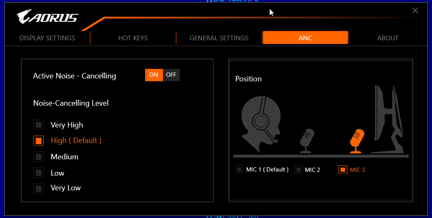Turn Active Noise-Cancelling ON
432x218 pixels.
[154, 75]
